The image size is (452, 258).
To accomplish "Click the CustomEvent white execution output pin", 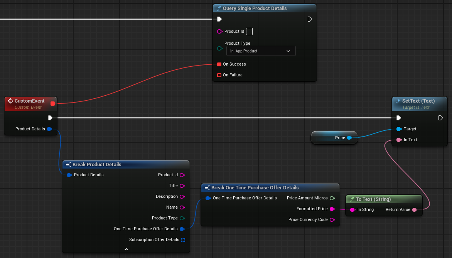I will [50, 118].
